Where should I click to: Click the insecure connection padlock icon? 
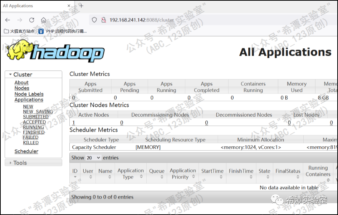[104, 20]
